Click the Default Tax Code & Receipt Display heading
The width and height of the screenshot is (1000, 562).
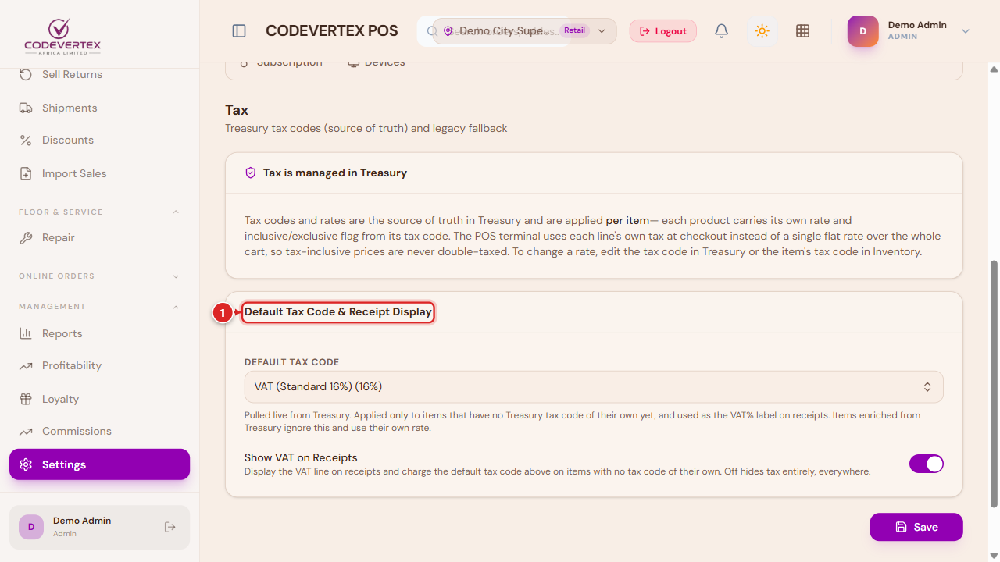pyautogui.click(x=338, y=312)
